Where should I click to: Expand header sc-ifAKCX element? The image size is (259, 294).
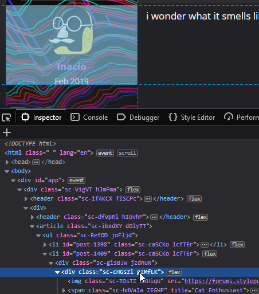pos(26,199)
